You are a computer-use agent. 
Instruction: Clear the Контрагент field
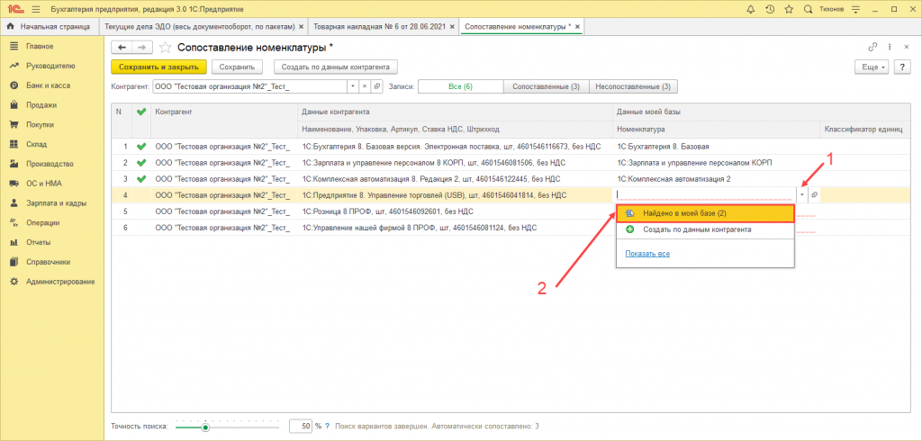pyautogui.click(x=365, y=86)
